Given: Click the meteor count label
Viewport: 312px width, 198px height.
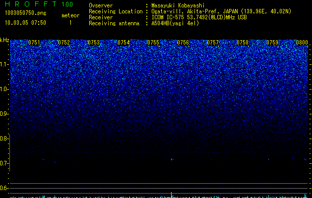Looking at the screenshot, I should 70,15.
